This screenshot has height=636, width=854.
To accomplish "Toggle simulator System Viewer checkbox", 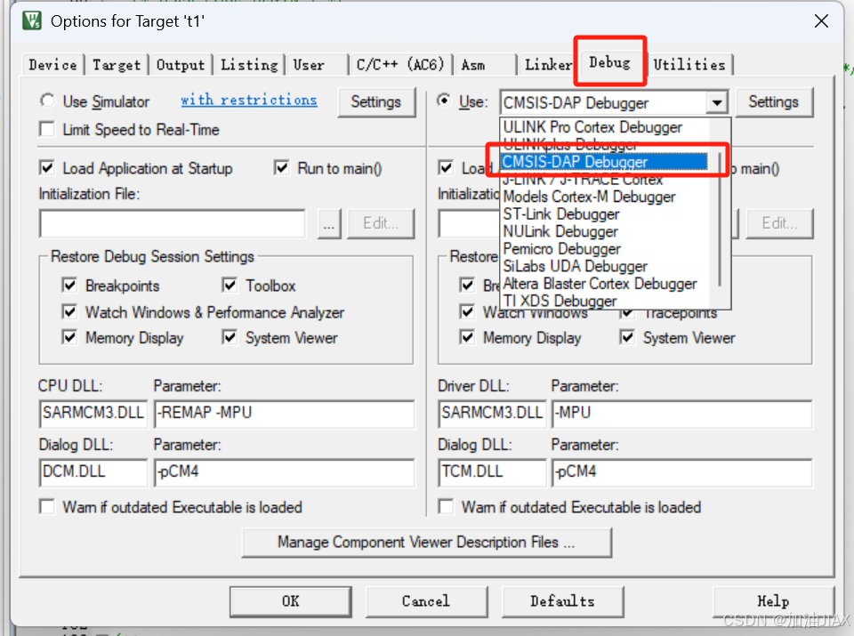I will [x=230, y=337].
